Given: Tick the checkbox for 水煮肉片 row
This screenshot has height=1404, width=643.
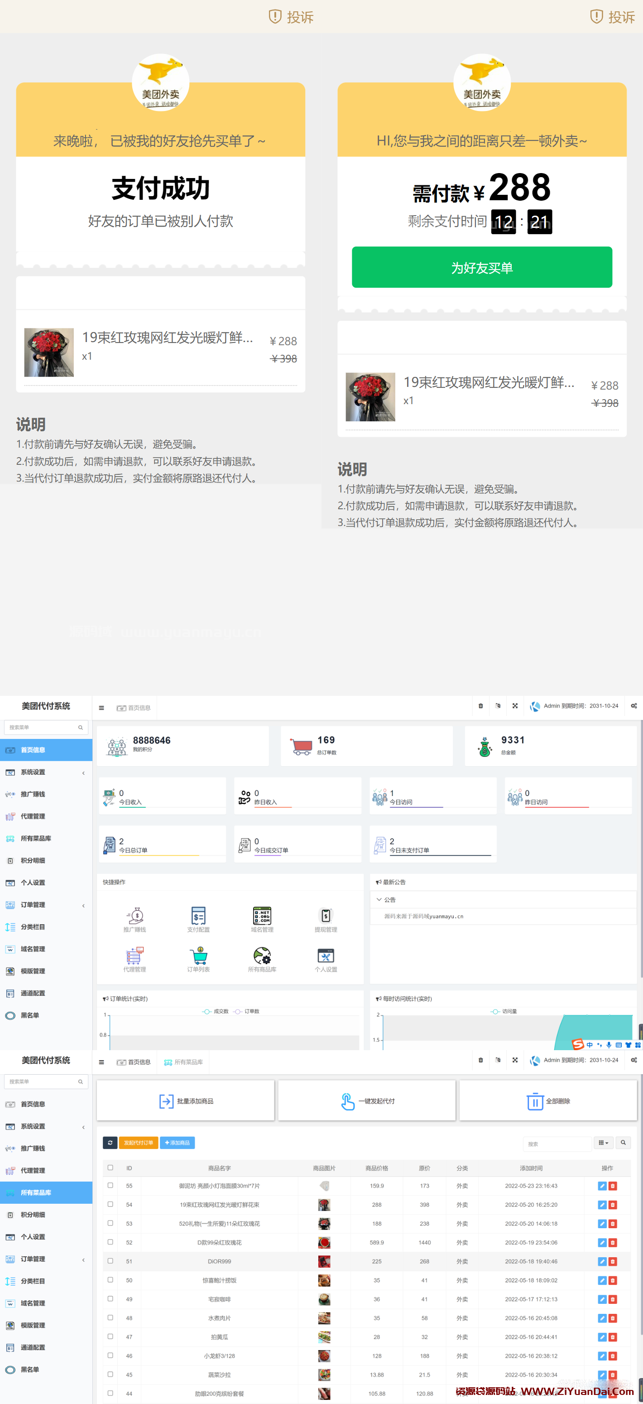Looking at the screenshot, I should [110, 1317].
